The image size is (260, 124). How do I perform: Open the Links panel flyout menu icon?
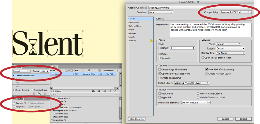tap(120, 67)
